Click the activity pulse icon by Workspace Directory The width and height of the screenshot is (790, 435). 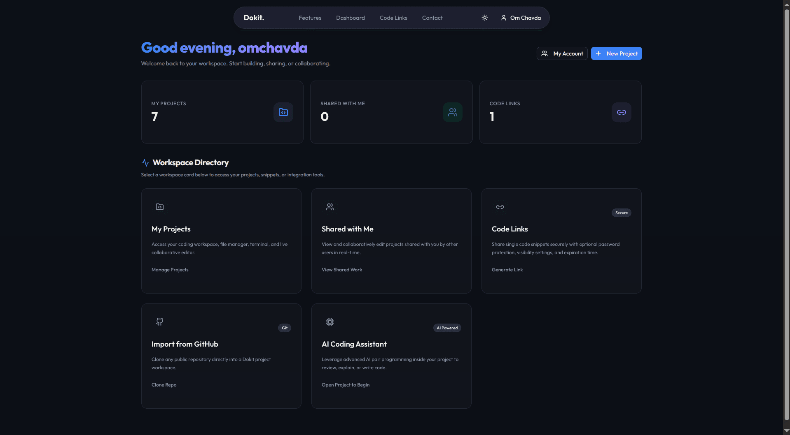pos(145,163)
